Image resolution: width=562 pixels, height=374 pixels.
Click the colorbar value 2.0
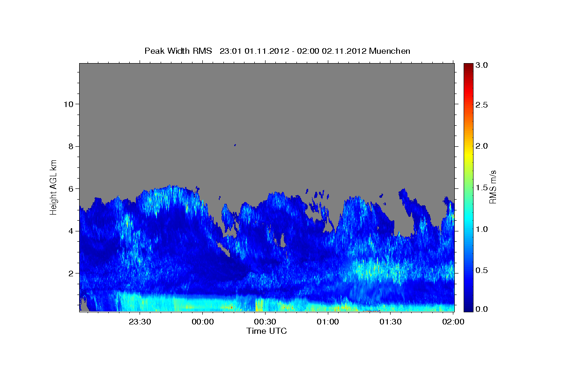click(x=482, y=146)
